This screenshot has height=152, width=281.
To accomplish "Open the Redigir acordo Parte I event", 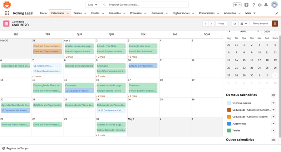I will [111, 91].
